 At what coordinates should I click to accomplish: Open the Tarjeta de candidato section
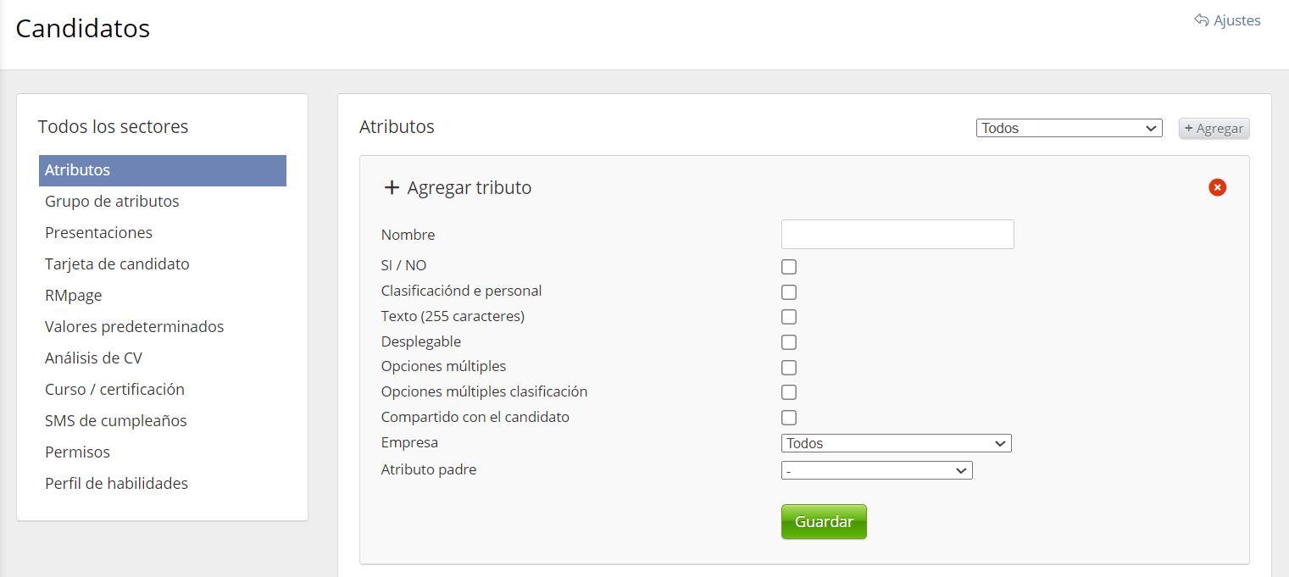(x=117, y=264)
